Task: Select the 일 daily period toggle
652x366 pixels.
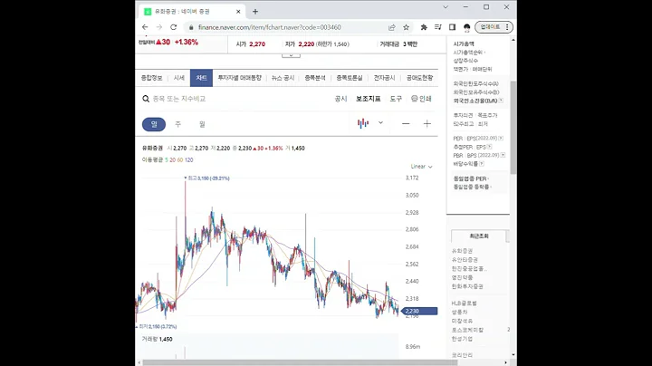Action: 154,124
